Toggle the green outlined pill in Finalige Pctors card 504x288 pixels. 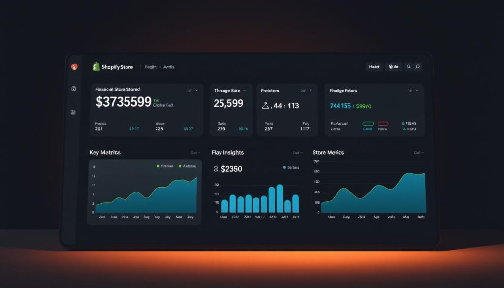[368, 124]
